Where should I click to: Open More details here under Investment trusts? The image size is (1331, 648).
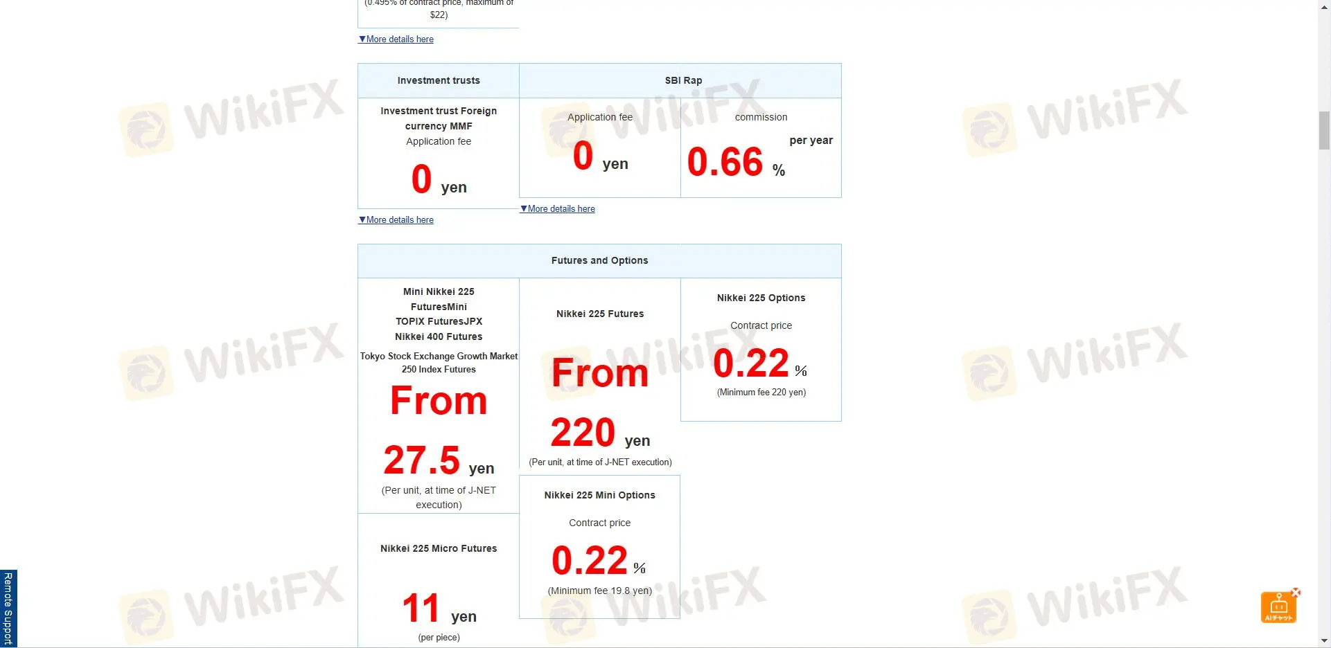pyautogui.click(x=396, y=220)
